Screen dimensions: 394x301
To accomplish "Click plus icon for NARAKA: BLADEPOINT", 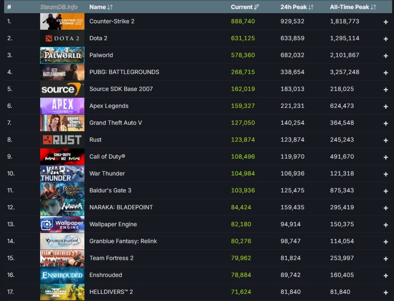I will coord(386,208).
